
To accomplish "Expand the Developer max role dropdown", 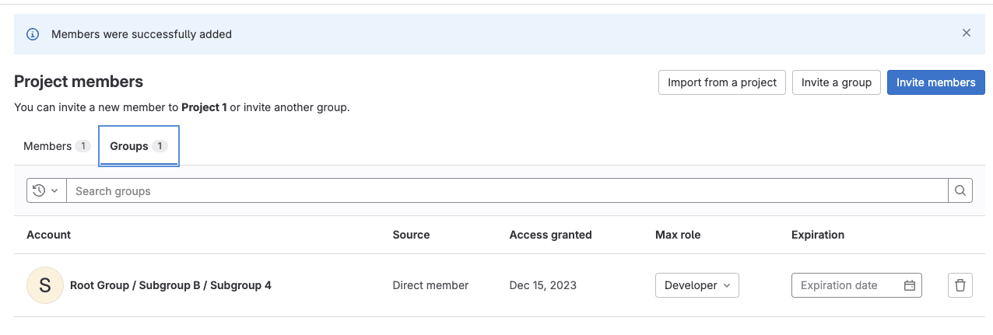I will (697, 285).
